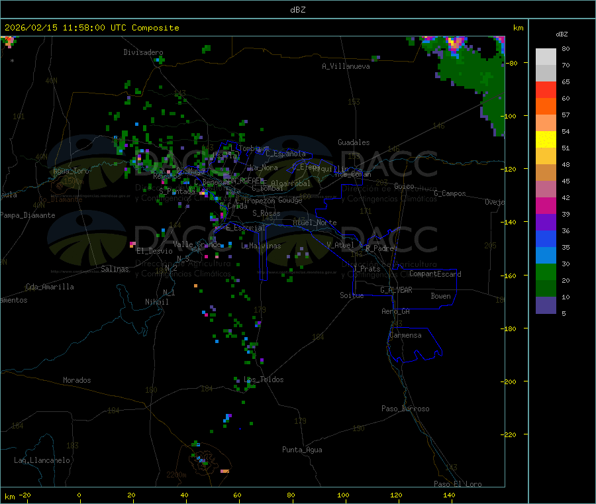Click the dBZ heading above the color legend

562,34
